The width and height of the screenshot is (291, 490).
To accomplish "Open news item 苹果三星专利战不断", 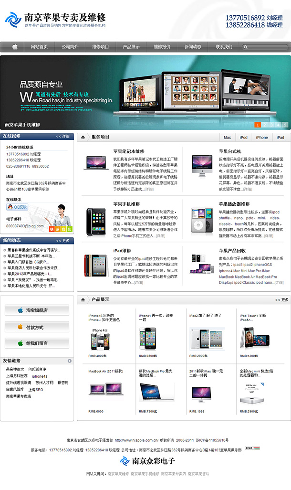I will click(31, 256).
